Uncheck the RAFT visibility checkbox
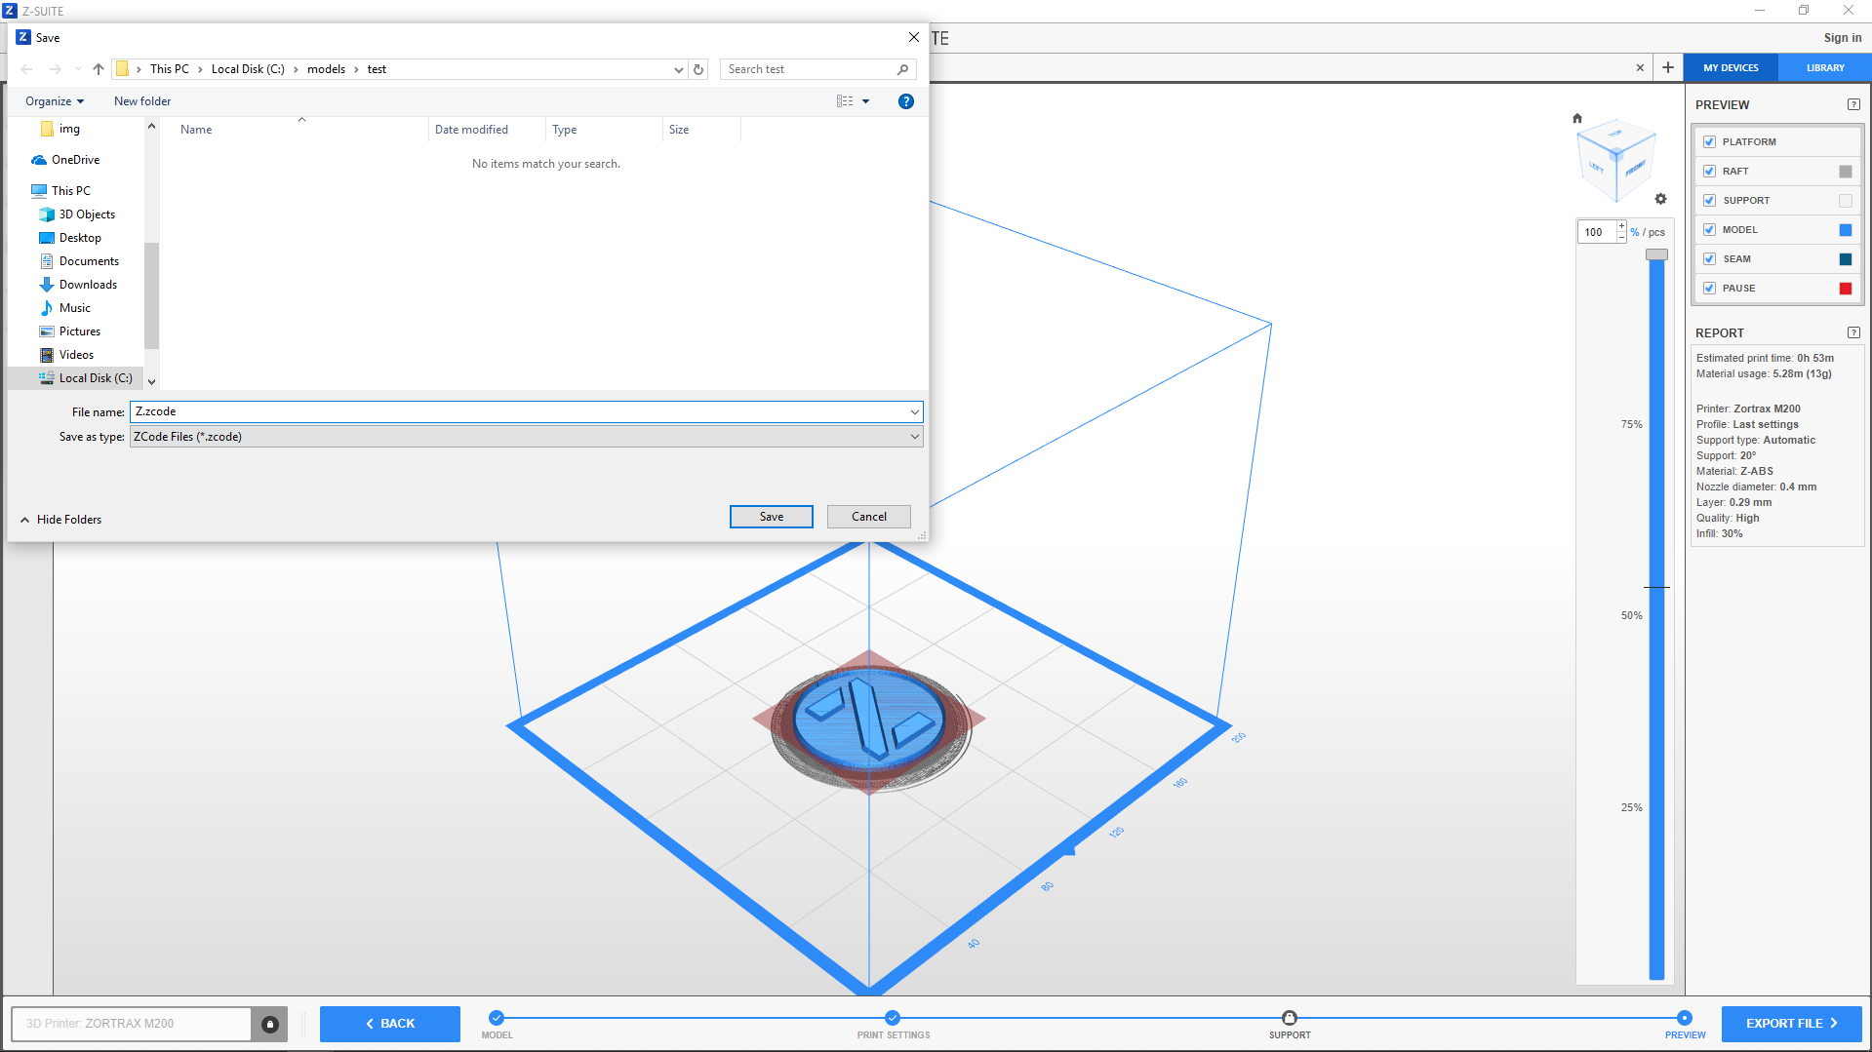 (x=1709, y=172)
